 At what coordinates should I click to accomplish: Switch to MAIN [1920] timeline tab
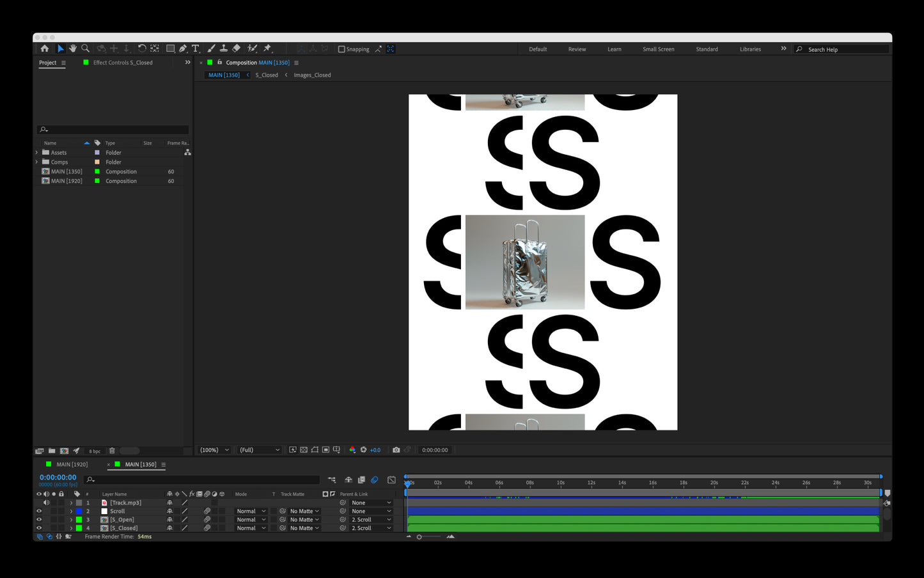point(72,464)
